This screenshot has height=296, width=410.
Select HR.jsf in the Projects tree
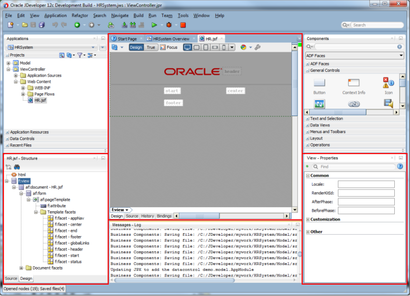coord(40,100)
